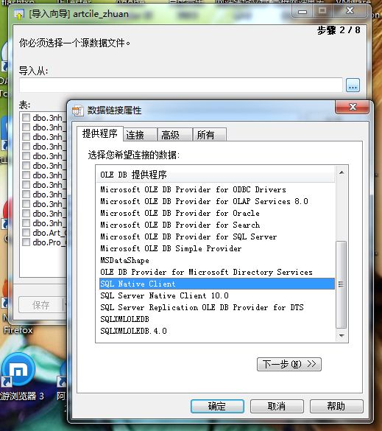Screen dimensions: 382x431
Task: Click the provider list scroll-up arrow
Action: coord(342,172)
